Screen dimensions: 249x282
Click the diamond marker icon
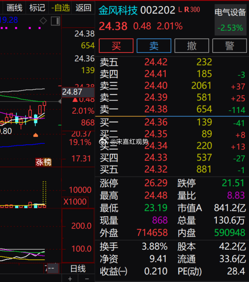(43, 21)
